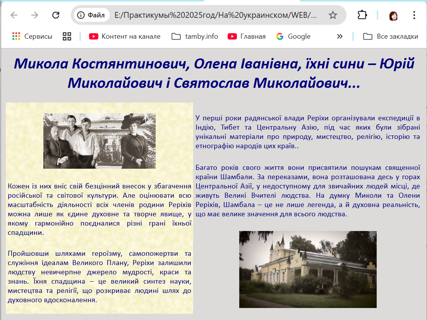
Task: Click the page heading about Микола Костянтинович
Action: point(214,73)
